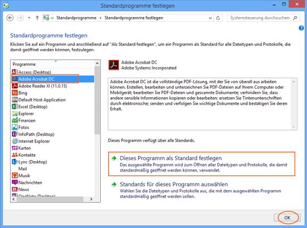The image size is (307, 228).
Task: Click the Excel (Desktop) icon
Action: pos(15,107)
